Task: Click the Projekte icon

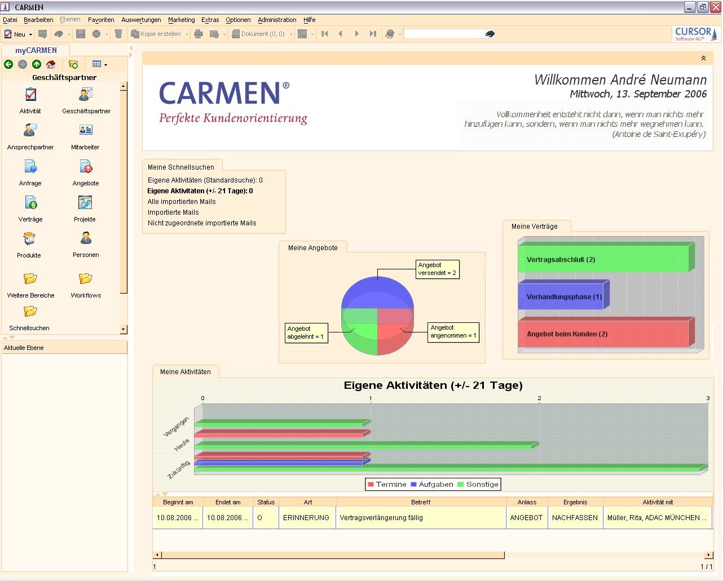Action: point(85,203)
